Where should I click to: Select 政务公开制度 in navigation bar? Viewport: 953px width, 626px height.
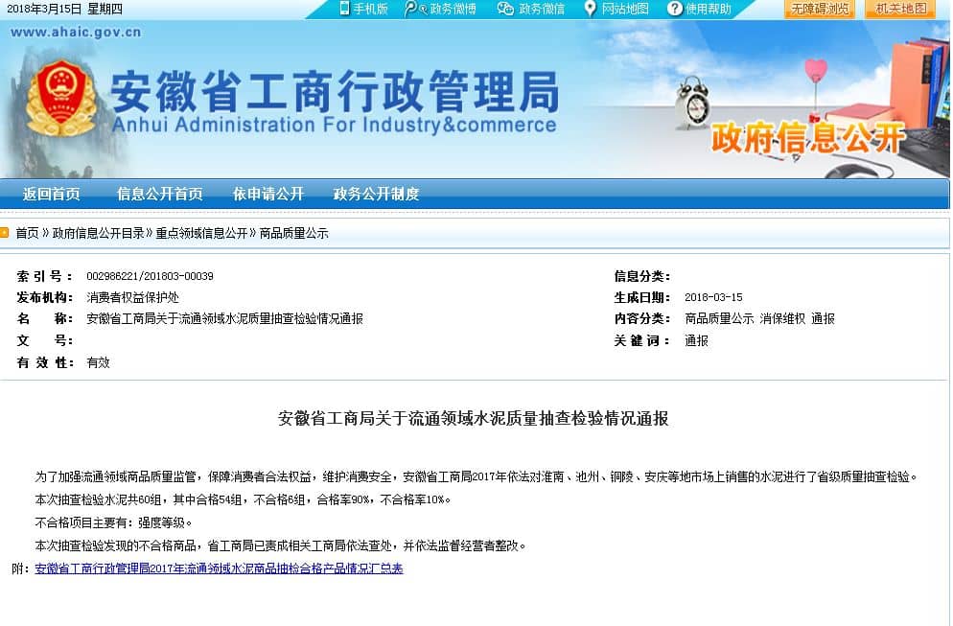click(x=376, y=194)
